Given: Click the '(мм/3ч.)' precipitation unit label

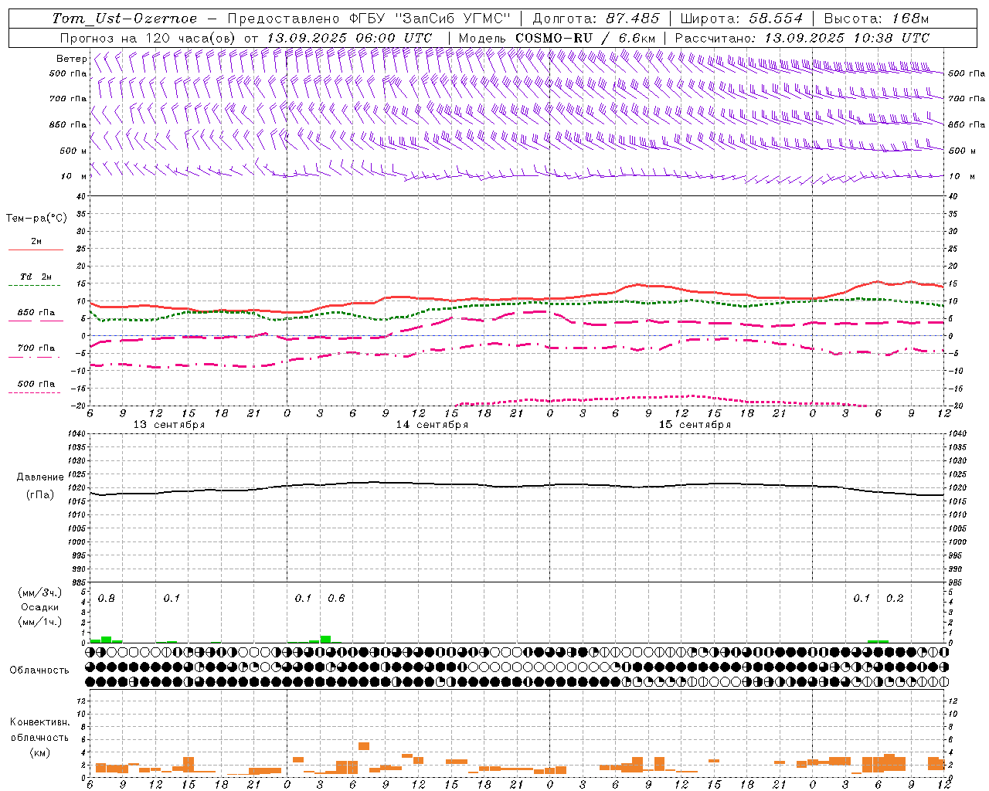Looking at the screenshot, I should [x=40, y=592].
